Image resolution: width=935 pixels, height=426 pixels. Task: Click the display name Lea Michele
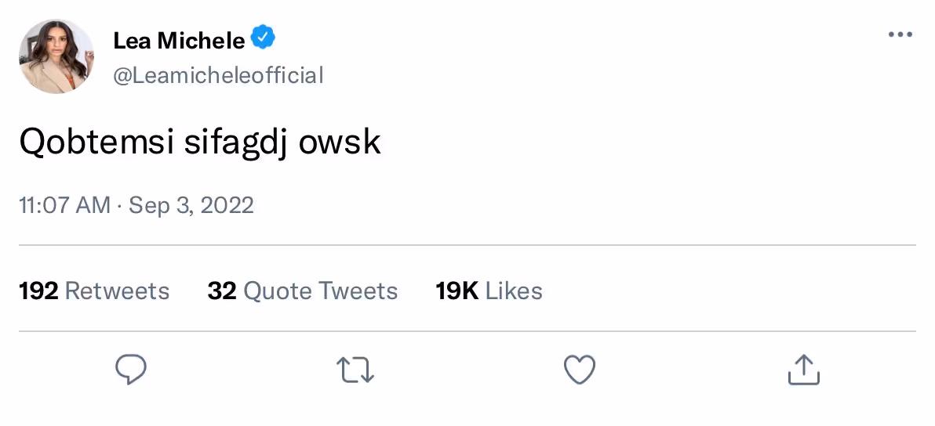(x=179, y=40)
